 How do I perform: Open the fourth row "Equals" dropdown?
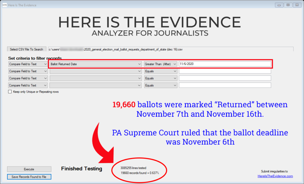(x=174, y=85)
